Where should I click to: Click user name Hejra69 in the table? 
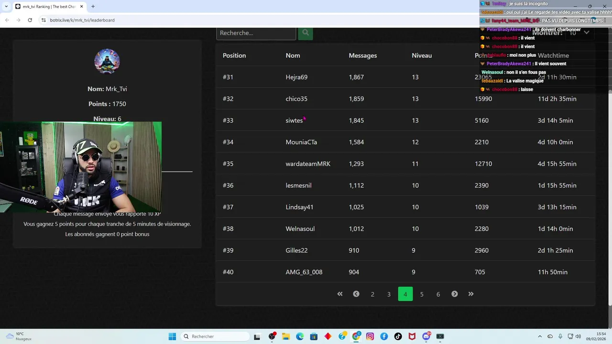pyautogui.click(x=296, y=77)
